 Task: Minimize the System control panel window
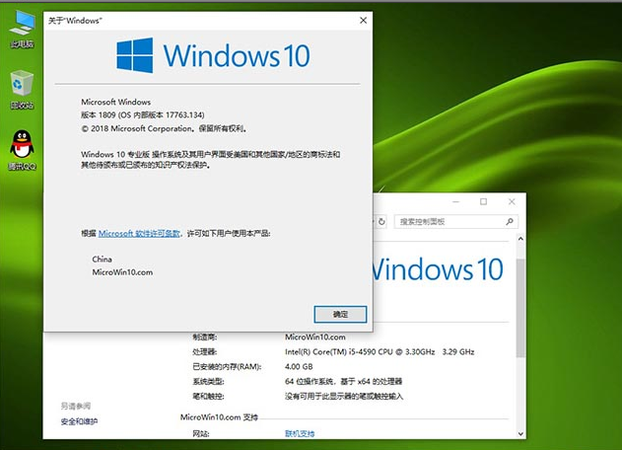455,201
